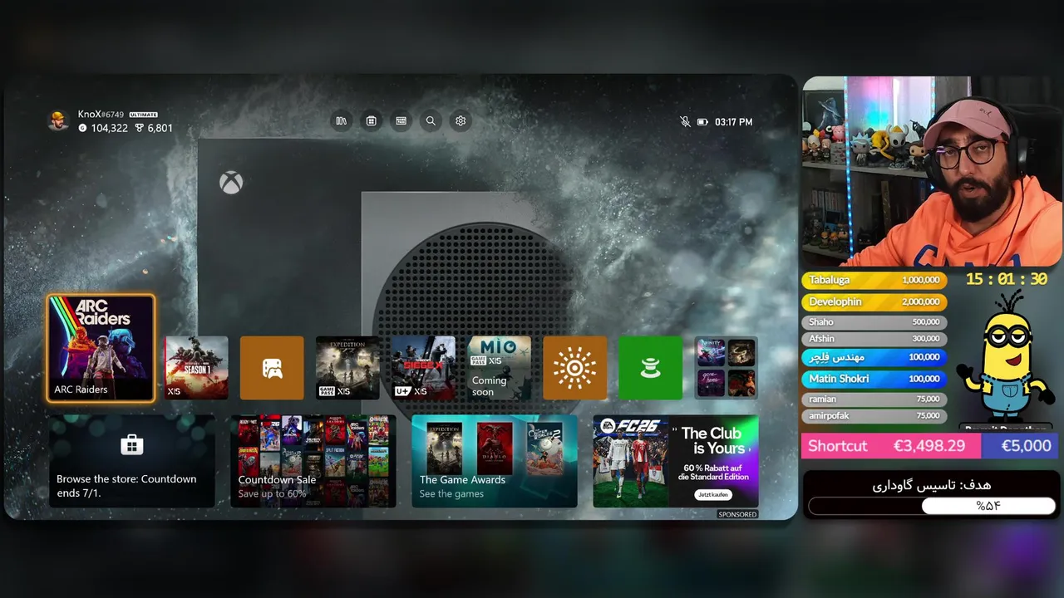Viewport: 1064px width, 598px height.
Task: Click the square grid icon in top bar
Action: (371, 121)
